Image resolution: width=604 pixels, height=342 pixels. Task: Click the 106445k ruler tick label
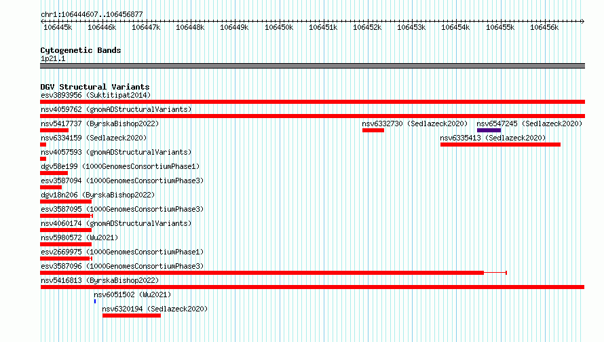[58, 28]
